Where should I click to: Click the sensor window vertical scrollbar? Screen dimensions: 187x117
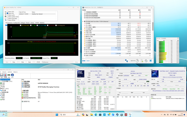tap(153, 26)
